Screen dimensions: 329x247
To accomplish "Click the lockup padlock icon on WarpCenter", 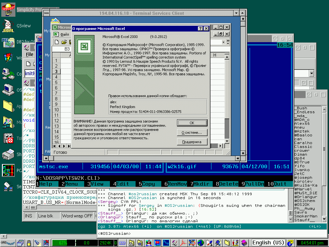I will click(29, 243).
